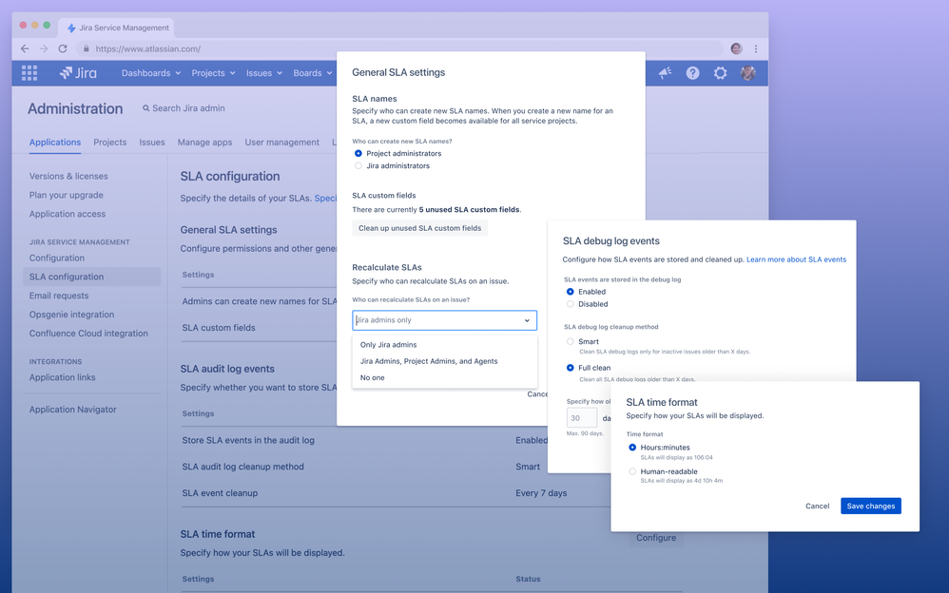Choose 'No one' from the dropdown list
The image size is (949, 593).
[x=372, y=377]
